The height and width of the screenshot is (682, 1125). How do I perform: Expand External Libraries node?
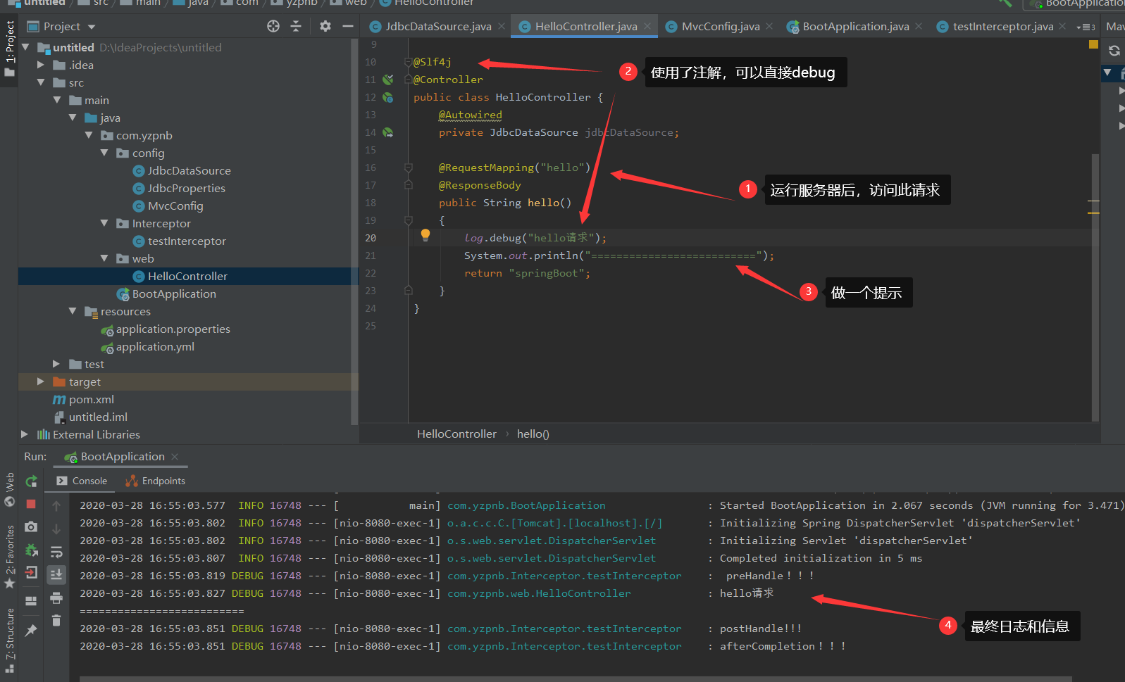pyautogui.click(x=25, y=434)
